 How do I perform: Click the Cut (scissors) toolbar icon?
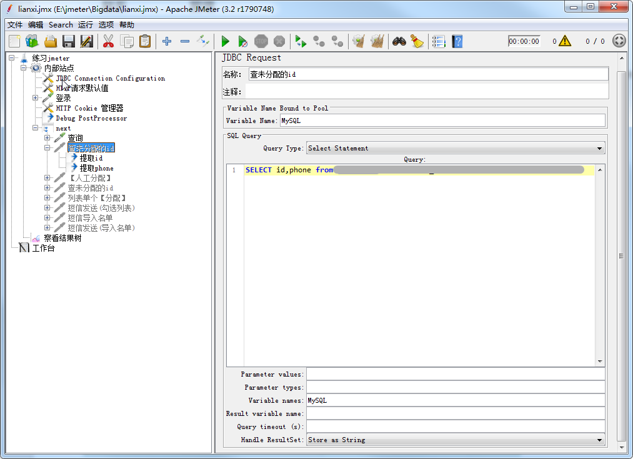pyautogui.click(x=108, y=41)
